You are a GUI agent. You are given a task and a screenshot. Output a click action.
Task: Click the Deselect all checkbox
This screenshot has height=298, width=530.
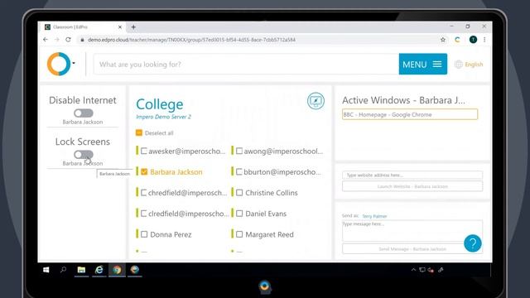(139, 132)
